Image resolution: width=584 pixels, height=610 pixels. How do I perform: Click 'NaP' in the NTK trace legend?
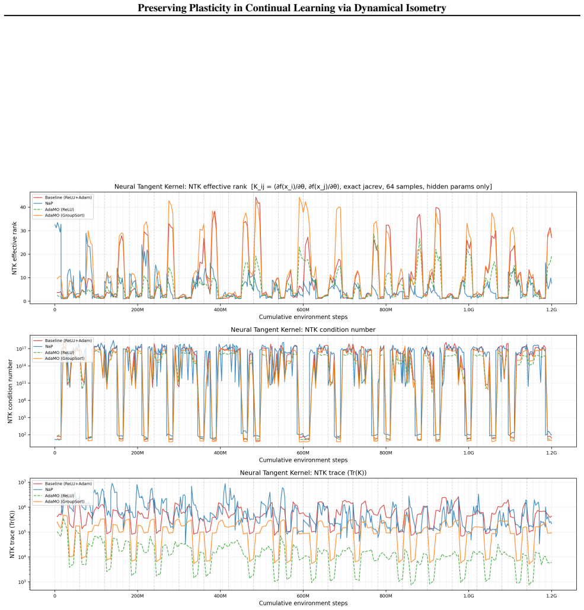[x=49, y=490]
